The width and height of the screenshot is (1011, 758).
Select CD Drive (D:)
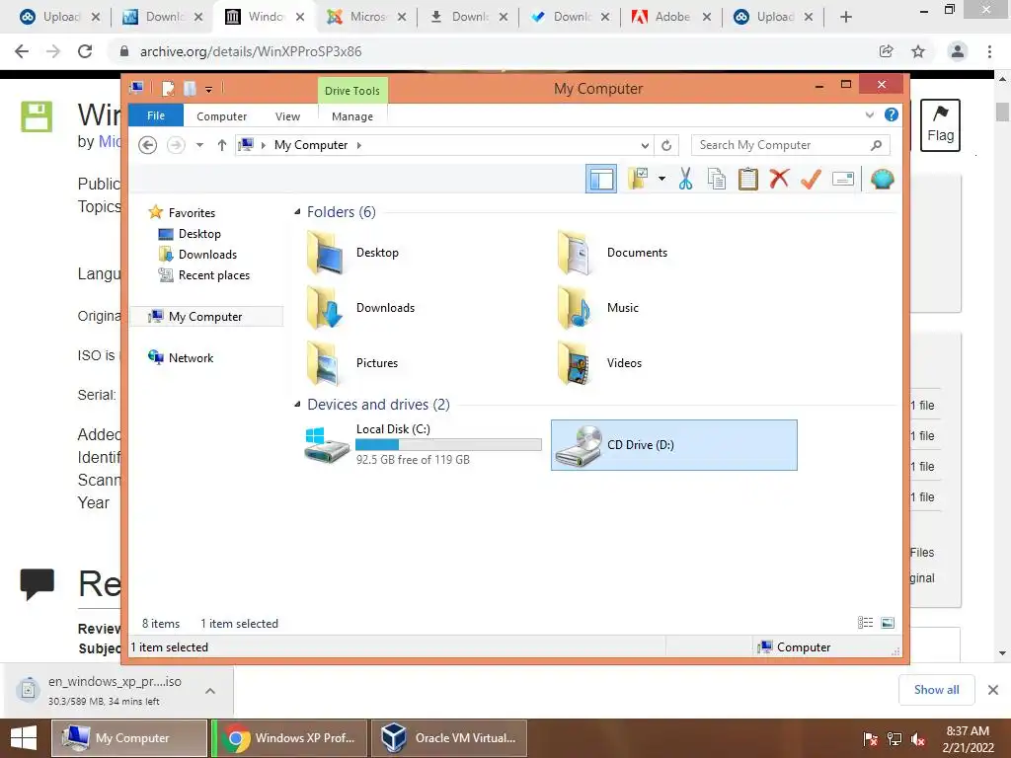point(673,445)
